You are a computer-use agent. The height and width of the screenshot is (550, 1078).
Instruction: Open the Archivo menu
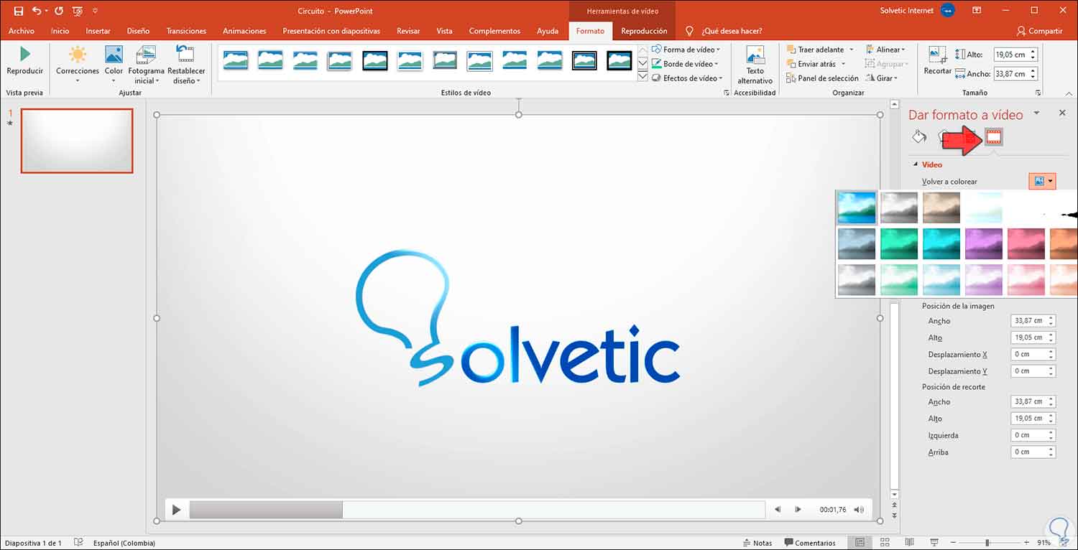[22, 31]
